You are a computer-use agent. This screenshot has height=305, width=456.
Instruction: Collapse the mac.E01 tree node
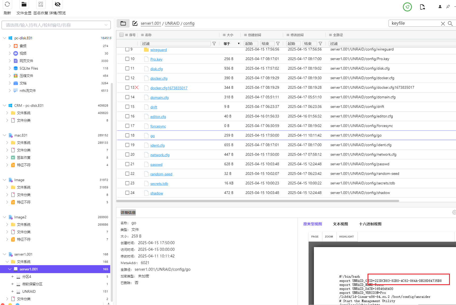tap(5, 135)
